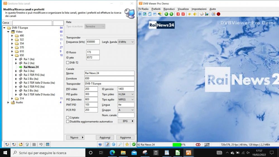Image resolution: width=279 pixels, height=157 pixels.
Task: Click the Aggiungi button
Action: (105, 137)
